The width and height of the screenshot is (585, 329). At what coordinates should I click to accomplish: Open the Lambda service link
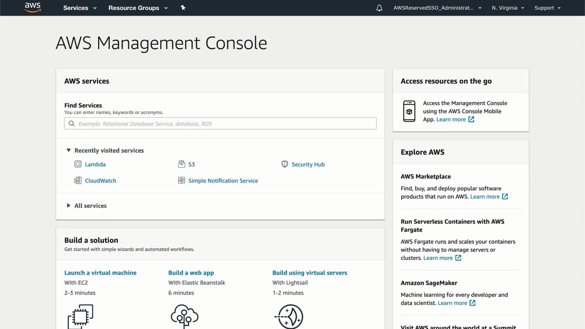coord(95,164)
